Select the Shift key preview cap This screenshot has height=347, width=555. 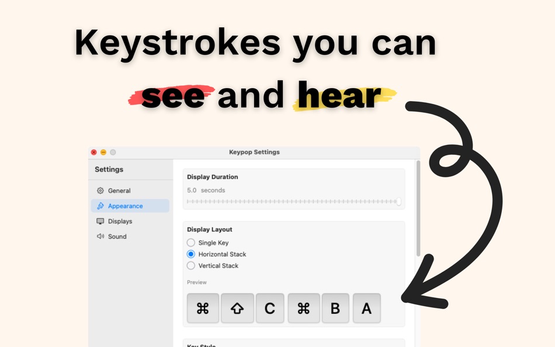pos(237,308)
